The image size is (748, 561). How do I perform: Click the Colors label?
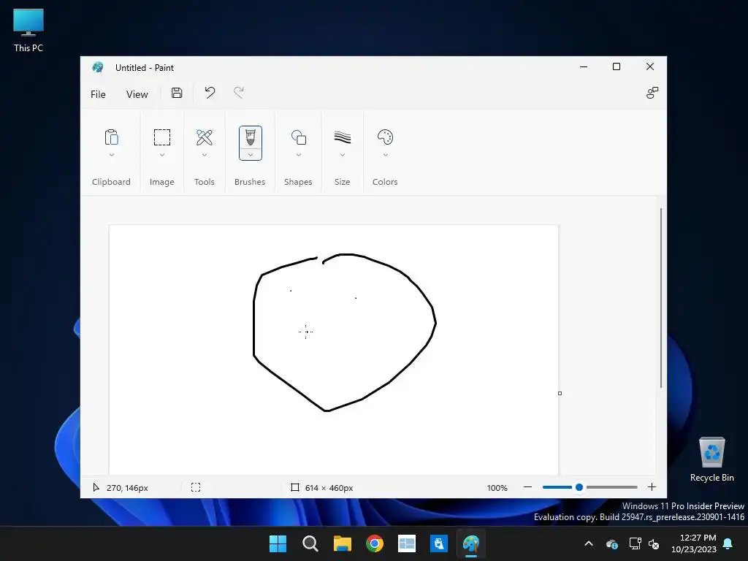[385, 182]
